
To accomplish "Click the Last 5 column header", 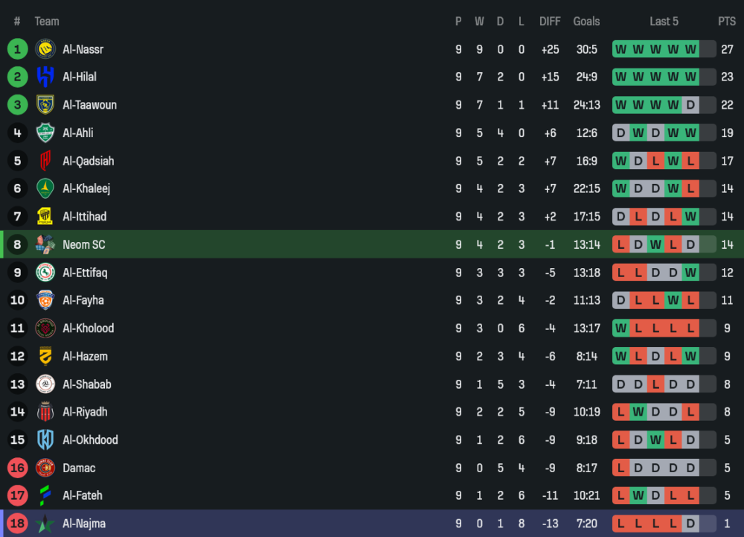I will (x=664, y=22).
